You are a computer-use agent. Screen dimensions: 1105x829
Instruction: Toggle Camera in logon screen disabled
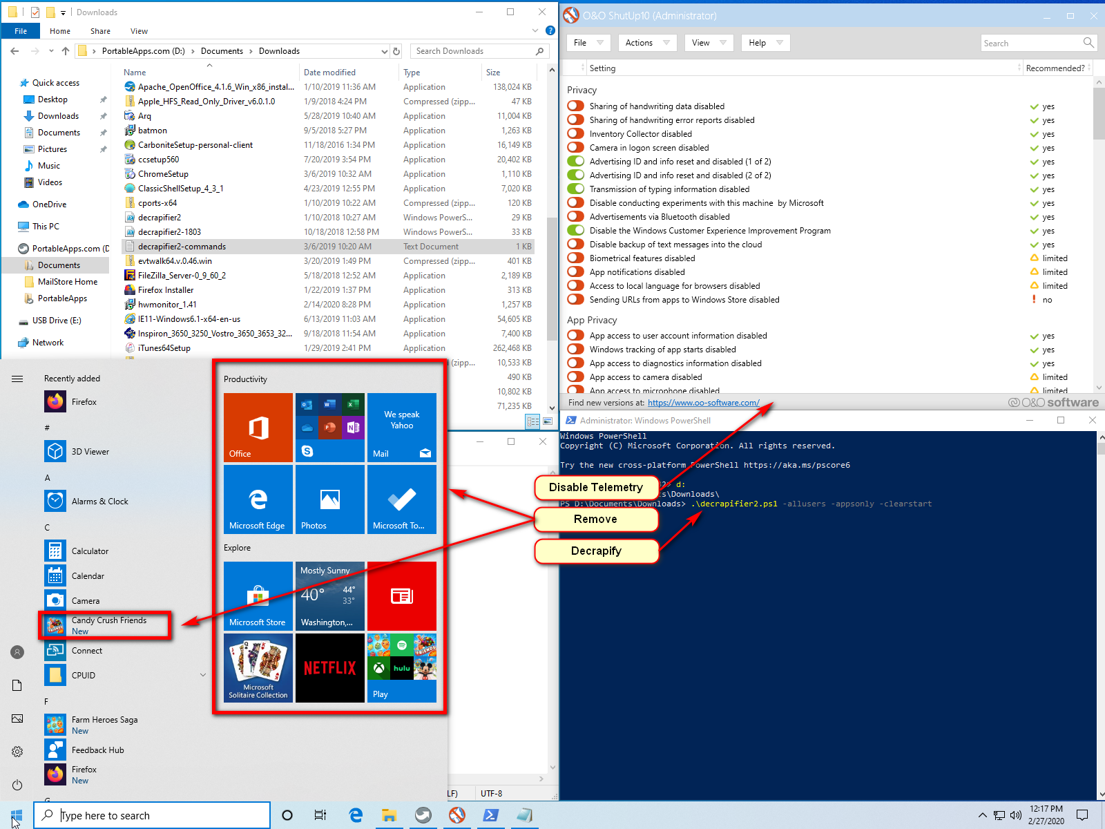coord(575,148)
